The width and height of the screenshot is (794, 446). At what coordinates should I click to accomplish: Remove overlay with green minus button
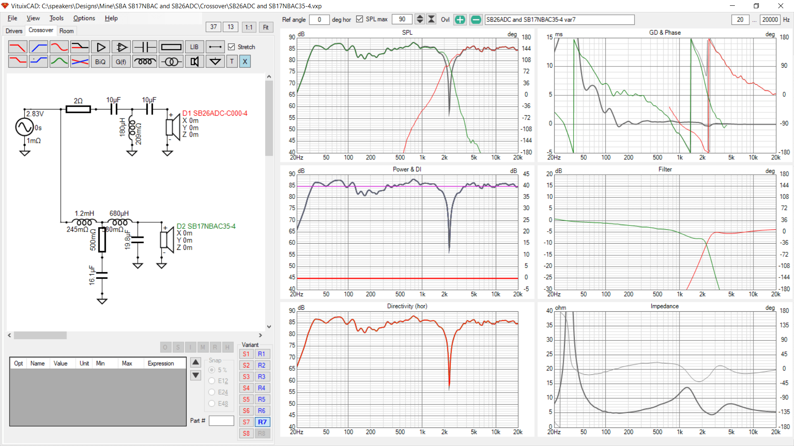(476, 19)
